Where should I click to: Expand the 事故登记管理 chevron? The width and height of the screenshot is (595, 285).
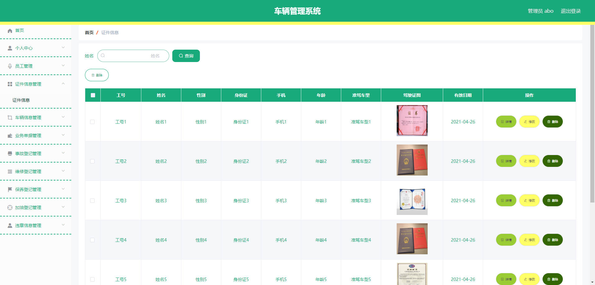[63, 153]
